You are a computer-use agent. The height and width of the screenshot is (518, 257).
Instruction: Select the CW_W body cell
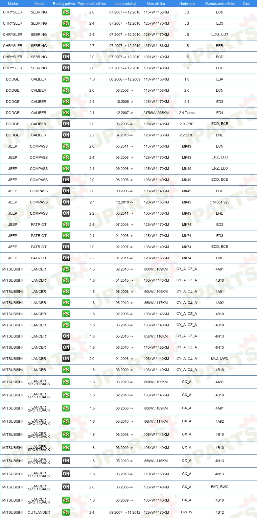(x=187, y=512)
